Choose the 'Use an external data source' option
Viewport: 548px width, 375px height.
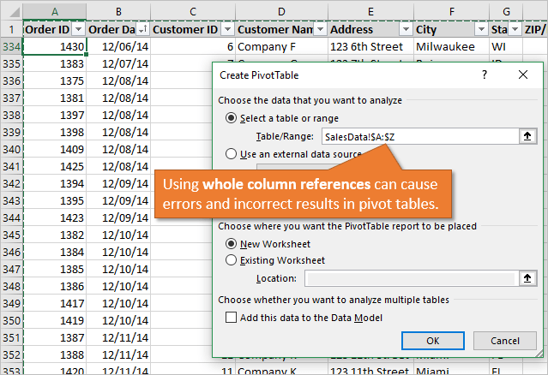point(231,154)
